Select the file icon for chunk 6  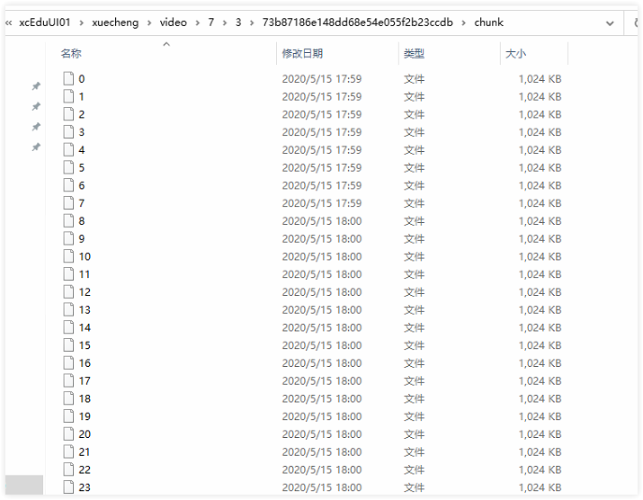(x=68, y=185)
